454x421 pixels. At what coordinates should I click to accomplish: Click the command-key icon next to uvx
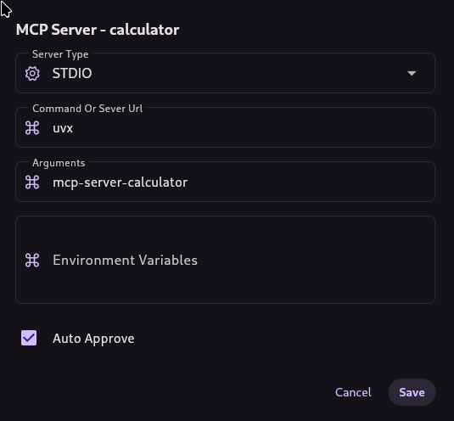[32, 128]
